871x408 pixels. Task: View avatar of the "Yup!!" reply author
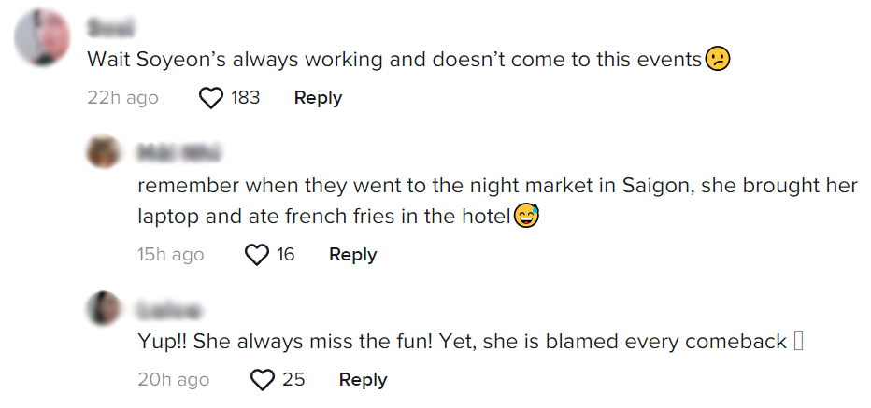pyautogui.click(x=104, y=307)
